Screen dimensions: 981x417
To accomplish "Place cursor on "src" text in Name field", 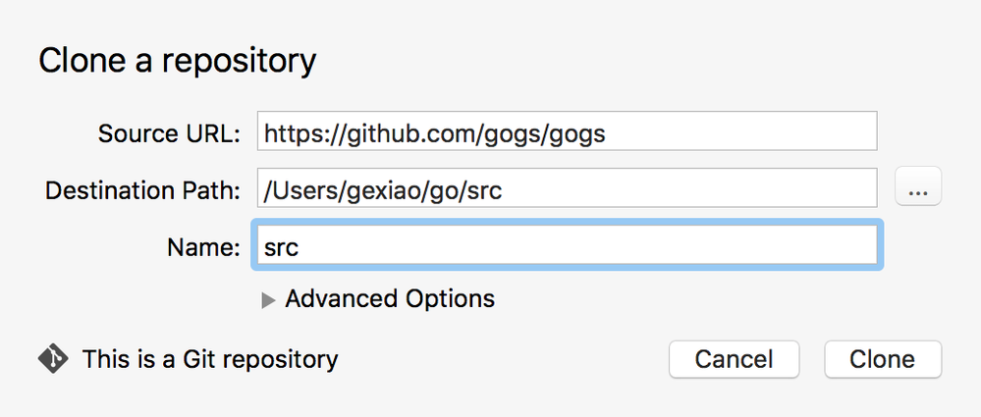I will click(x=281, y=247).
